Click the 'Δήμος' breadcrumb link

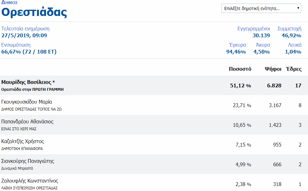pyautogui.click(x=9, y=3)
